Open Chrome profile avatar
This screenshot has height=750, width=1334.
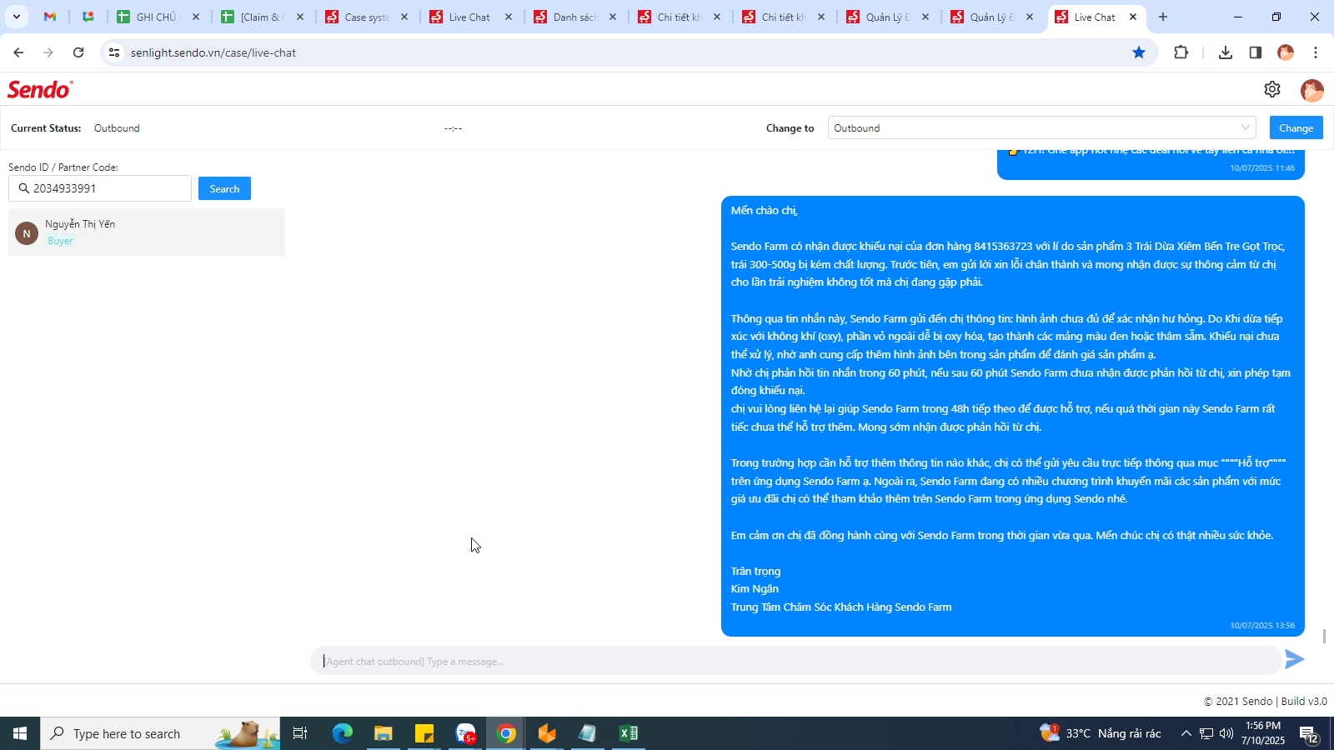[1286, 52]
